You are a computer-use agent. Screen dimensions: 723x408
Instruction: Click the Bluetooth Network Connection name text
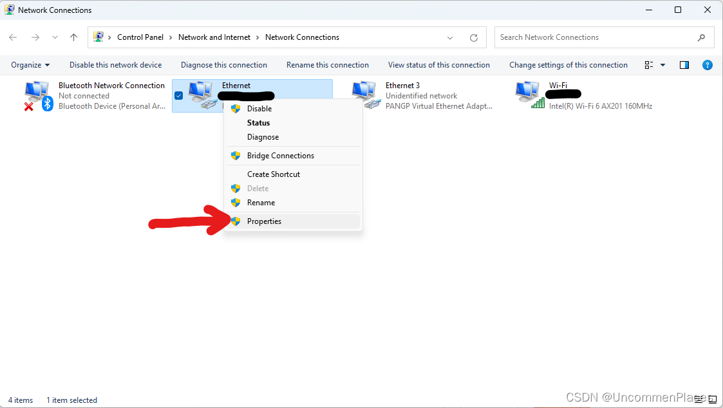[x=111, y=86]
